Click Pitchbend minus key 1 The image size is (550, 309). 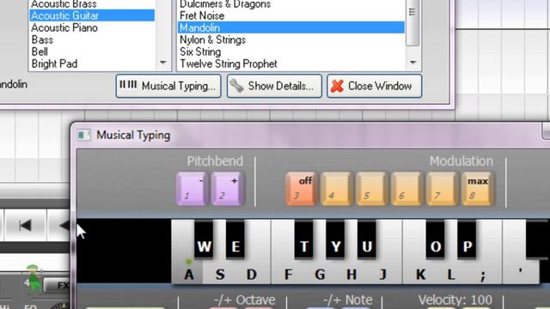192,189
